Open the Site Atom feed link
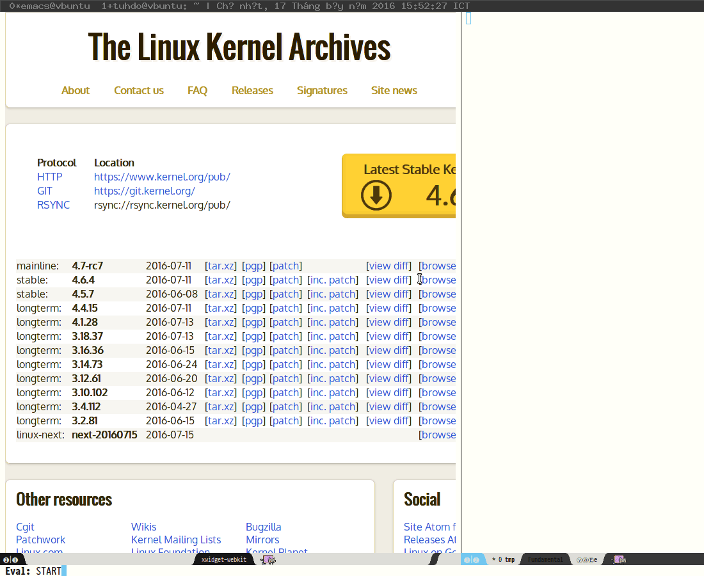This screenshot has width=704, height=576. 429,527
